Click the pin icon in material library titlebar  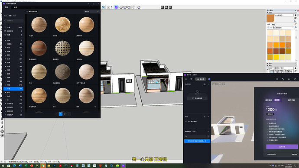(x=88, y=3)
